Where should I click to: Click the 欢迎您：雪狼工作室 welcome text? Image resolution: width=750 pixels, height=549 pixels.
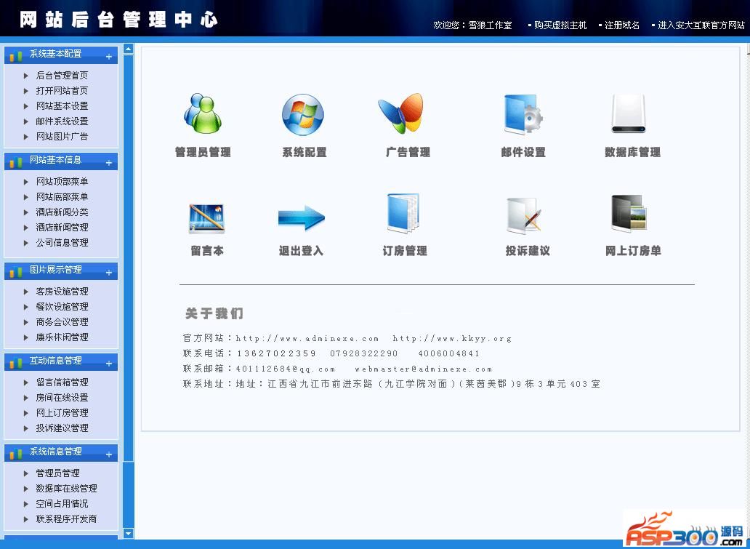[x=472, y=25]
